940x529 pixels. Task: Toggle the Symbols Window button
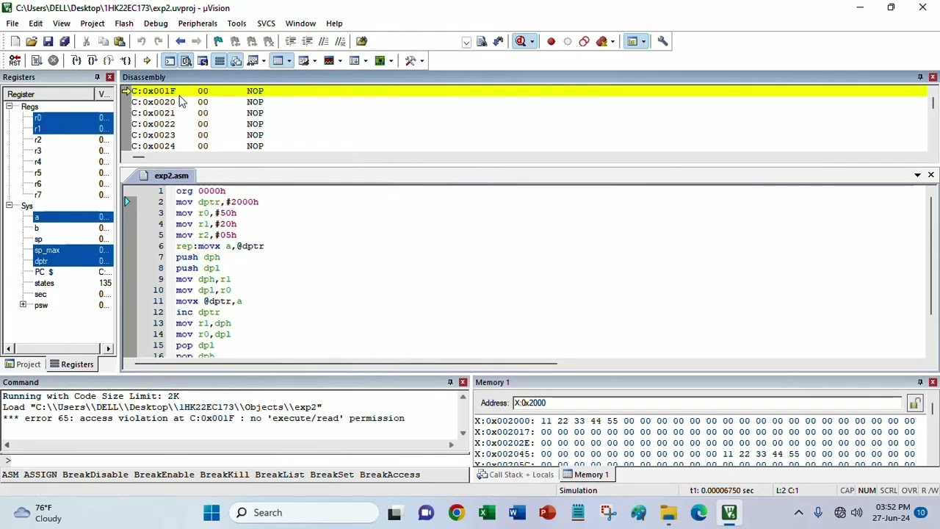[203, 60]
